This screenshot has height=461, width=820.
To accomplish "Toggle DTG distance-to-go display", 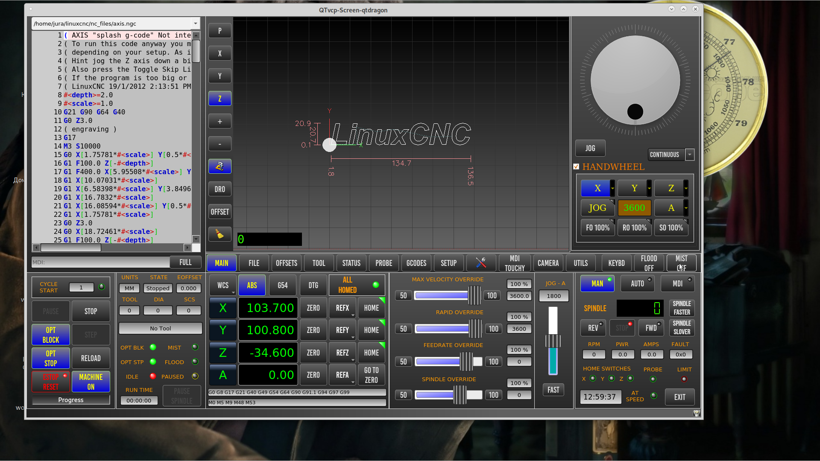I will pyautogui.click(x=313, y=285).
